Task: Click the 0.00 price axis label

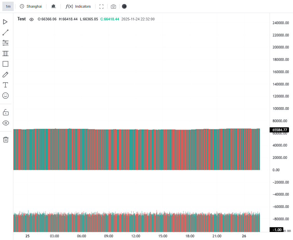Action: pyautogui.click(x=276, y=170)
